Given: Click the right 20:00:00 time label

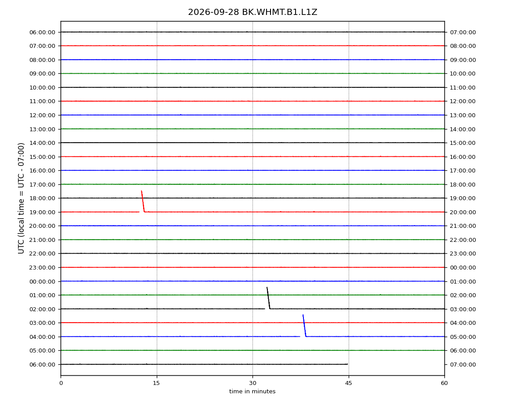Looking at the screenshot, I should click(x=462, y=212).
